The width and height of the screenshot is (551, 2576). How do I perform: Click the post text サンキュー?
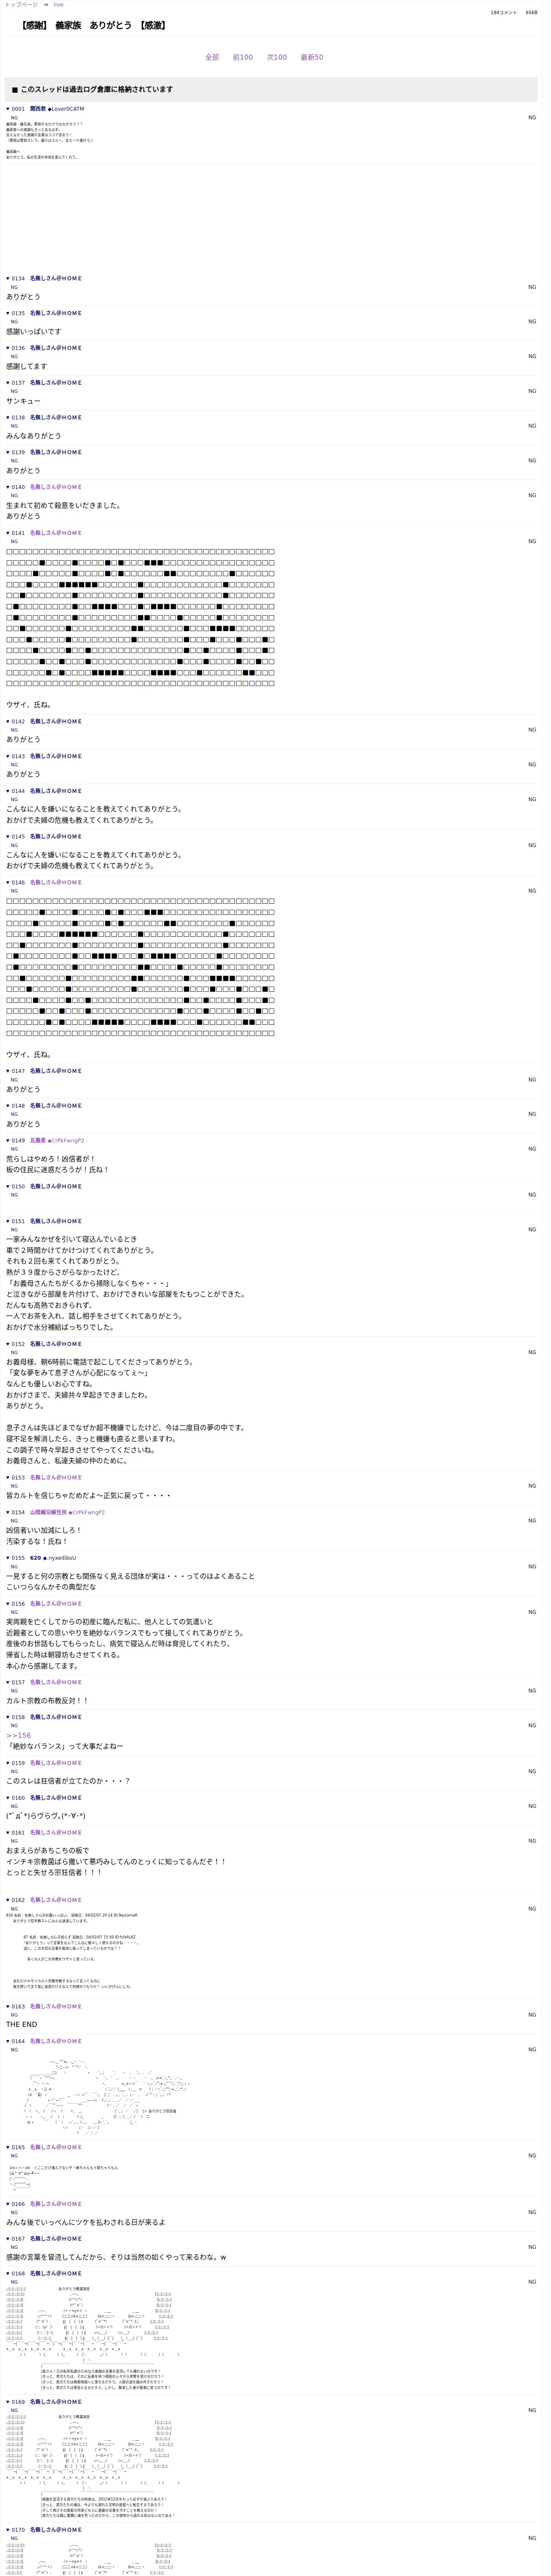(x=23, y=401)
